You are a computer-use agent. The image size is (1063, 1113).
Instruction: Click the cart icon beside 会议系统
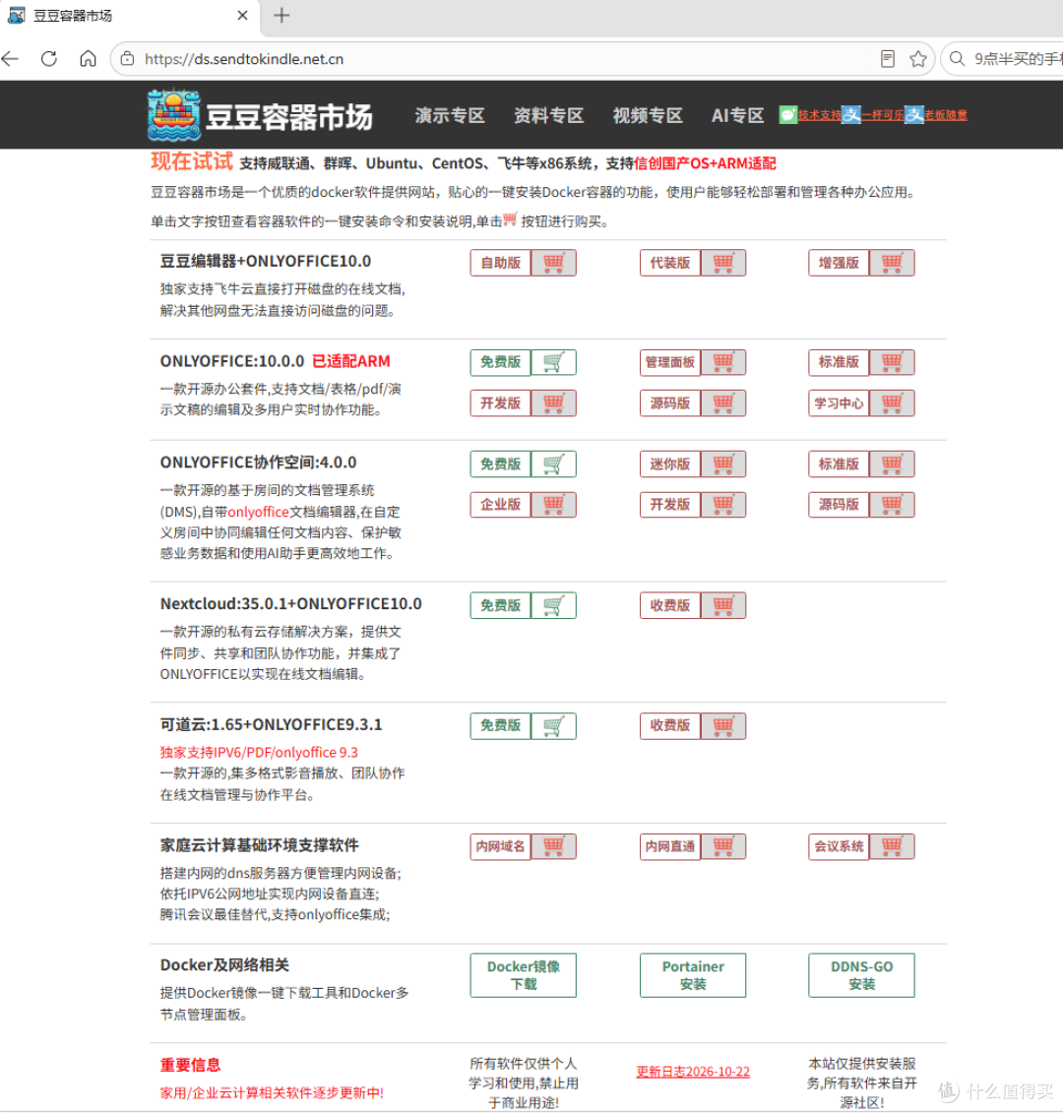point(892,846)
